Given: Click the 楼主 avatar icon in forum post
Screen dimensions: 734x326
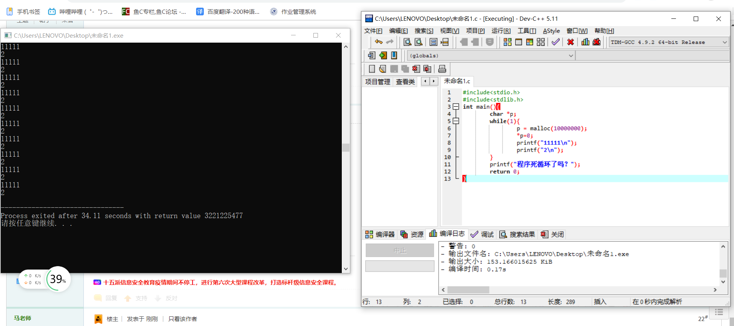Looking at the screenshot, I should click(x=98, y=319).
